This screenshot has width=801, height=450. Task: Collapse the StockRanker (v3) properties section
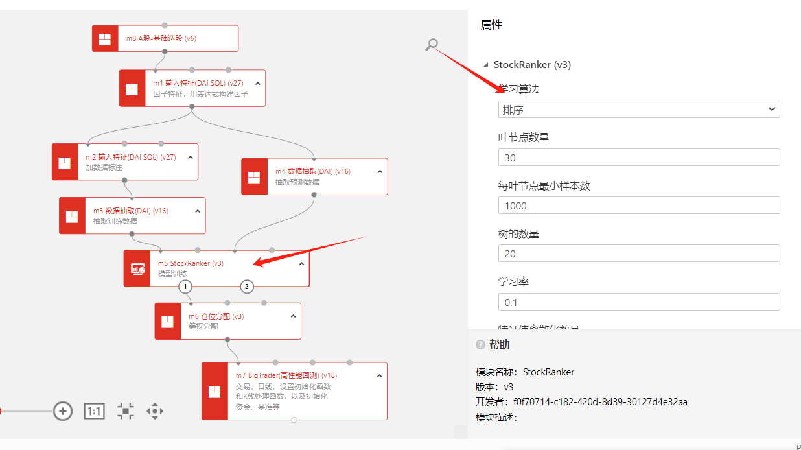click(x=487, y=65)
